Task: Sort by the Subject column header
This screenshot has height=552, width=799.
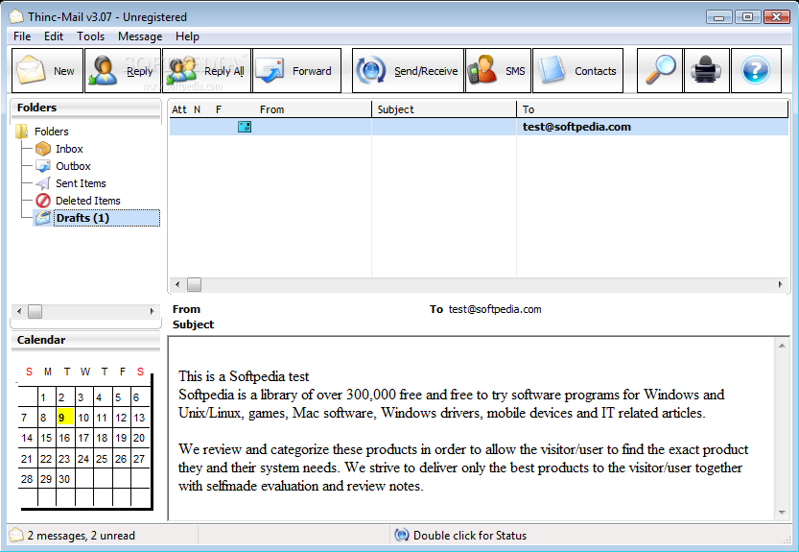Action: click(444, 109)
